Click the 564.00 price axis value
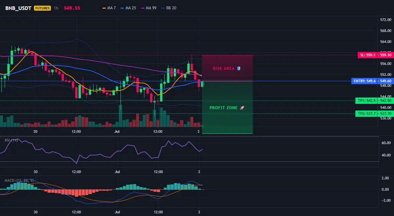 (386, 42)
